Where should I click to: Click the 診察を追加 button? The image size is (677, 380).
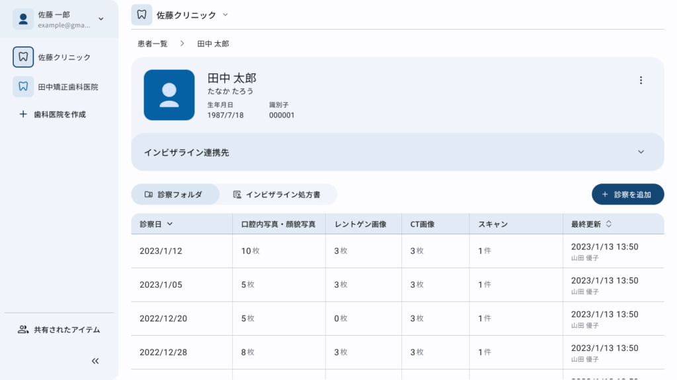[627, 194]
